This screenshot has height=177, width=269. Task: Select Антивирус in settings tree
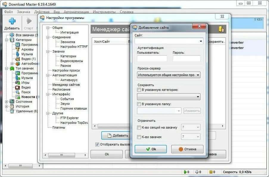pos(69,80)
